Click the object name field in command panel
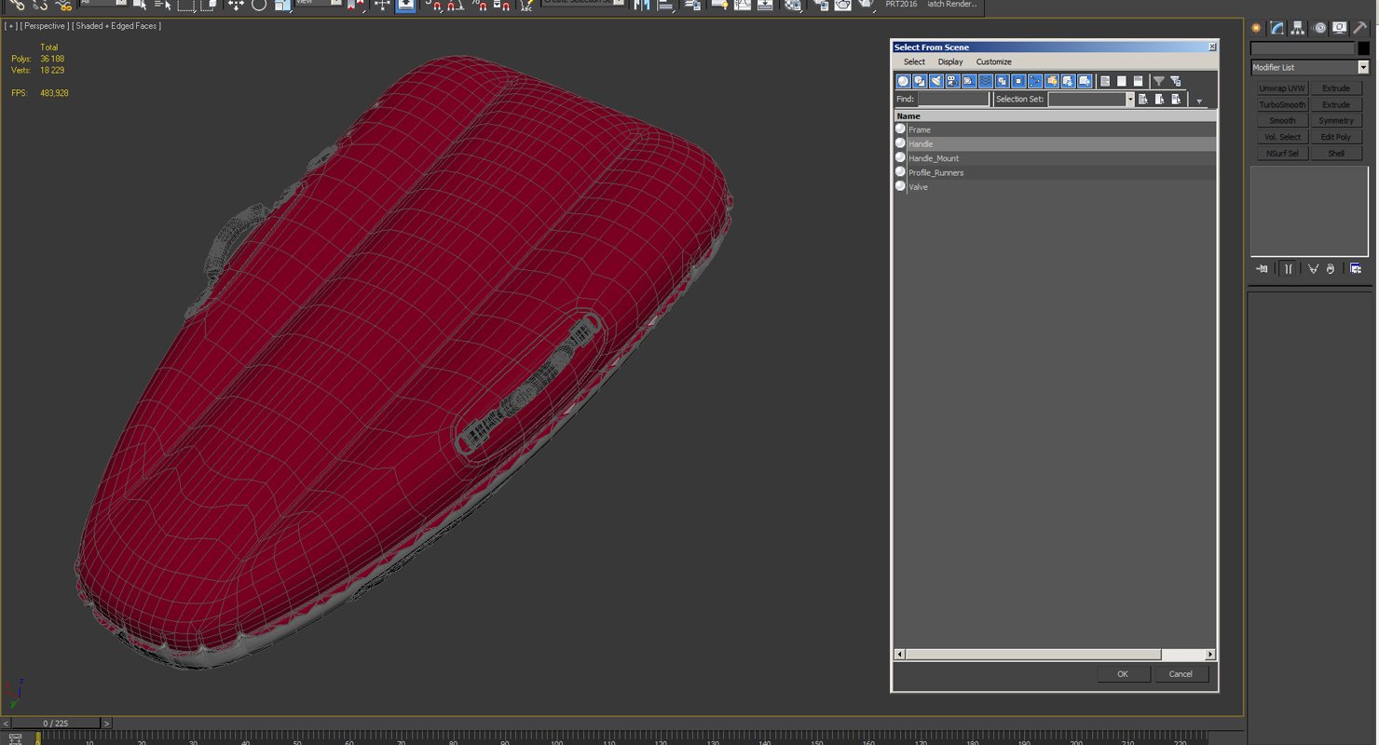Screen dimensions: 1379x745 [1303, 48]
